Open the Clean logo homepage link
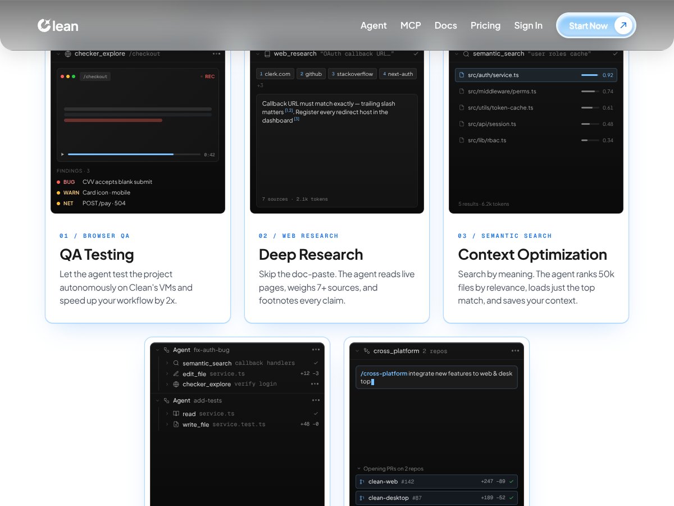Viewport: 674px width, 506px height. pos(58,25)
